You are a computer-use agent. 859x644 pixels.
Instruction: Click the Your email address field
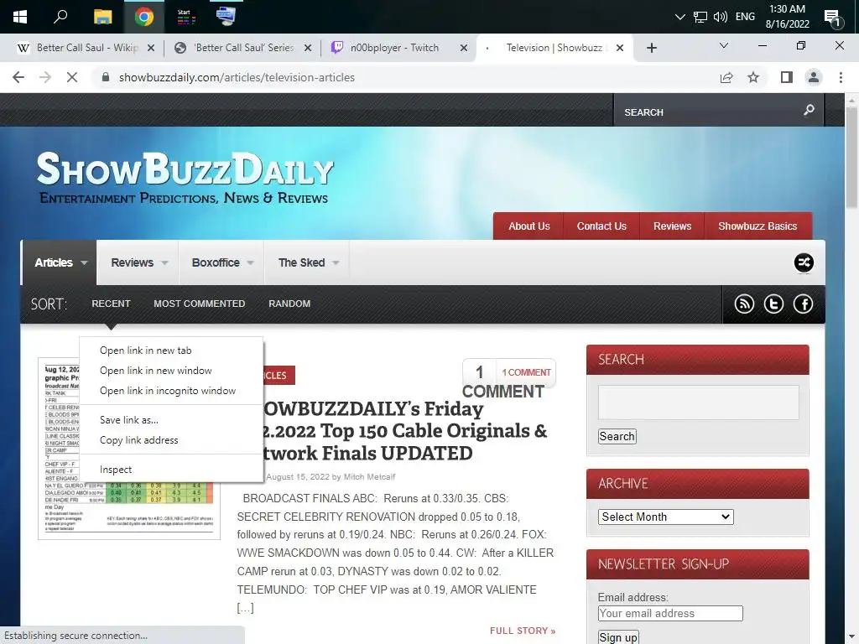[x=670, y=613]
